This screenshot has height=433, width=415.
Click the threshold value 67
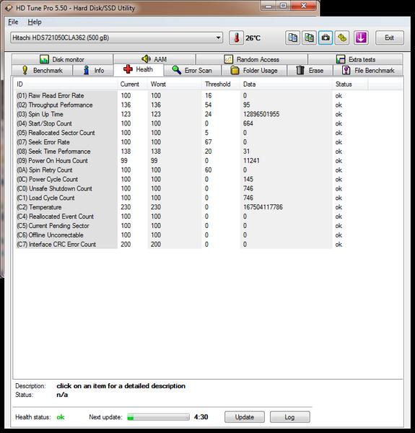coord(208,142)
